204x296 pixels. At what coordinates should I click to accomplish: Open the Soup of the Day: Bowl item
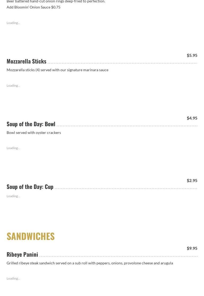coord(31,124)
